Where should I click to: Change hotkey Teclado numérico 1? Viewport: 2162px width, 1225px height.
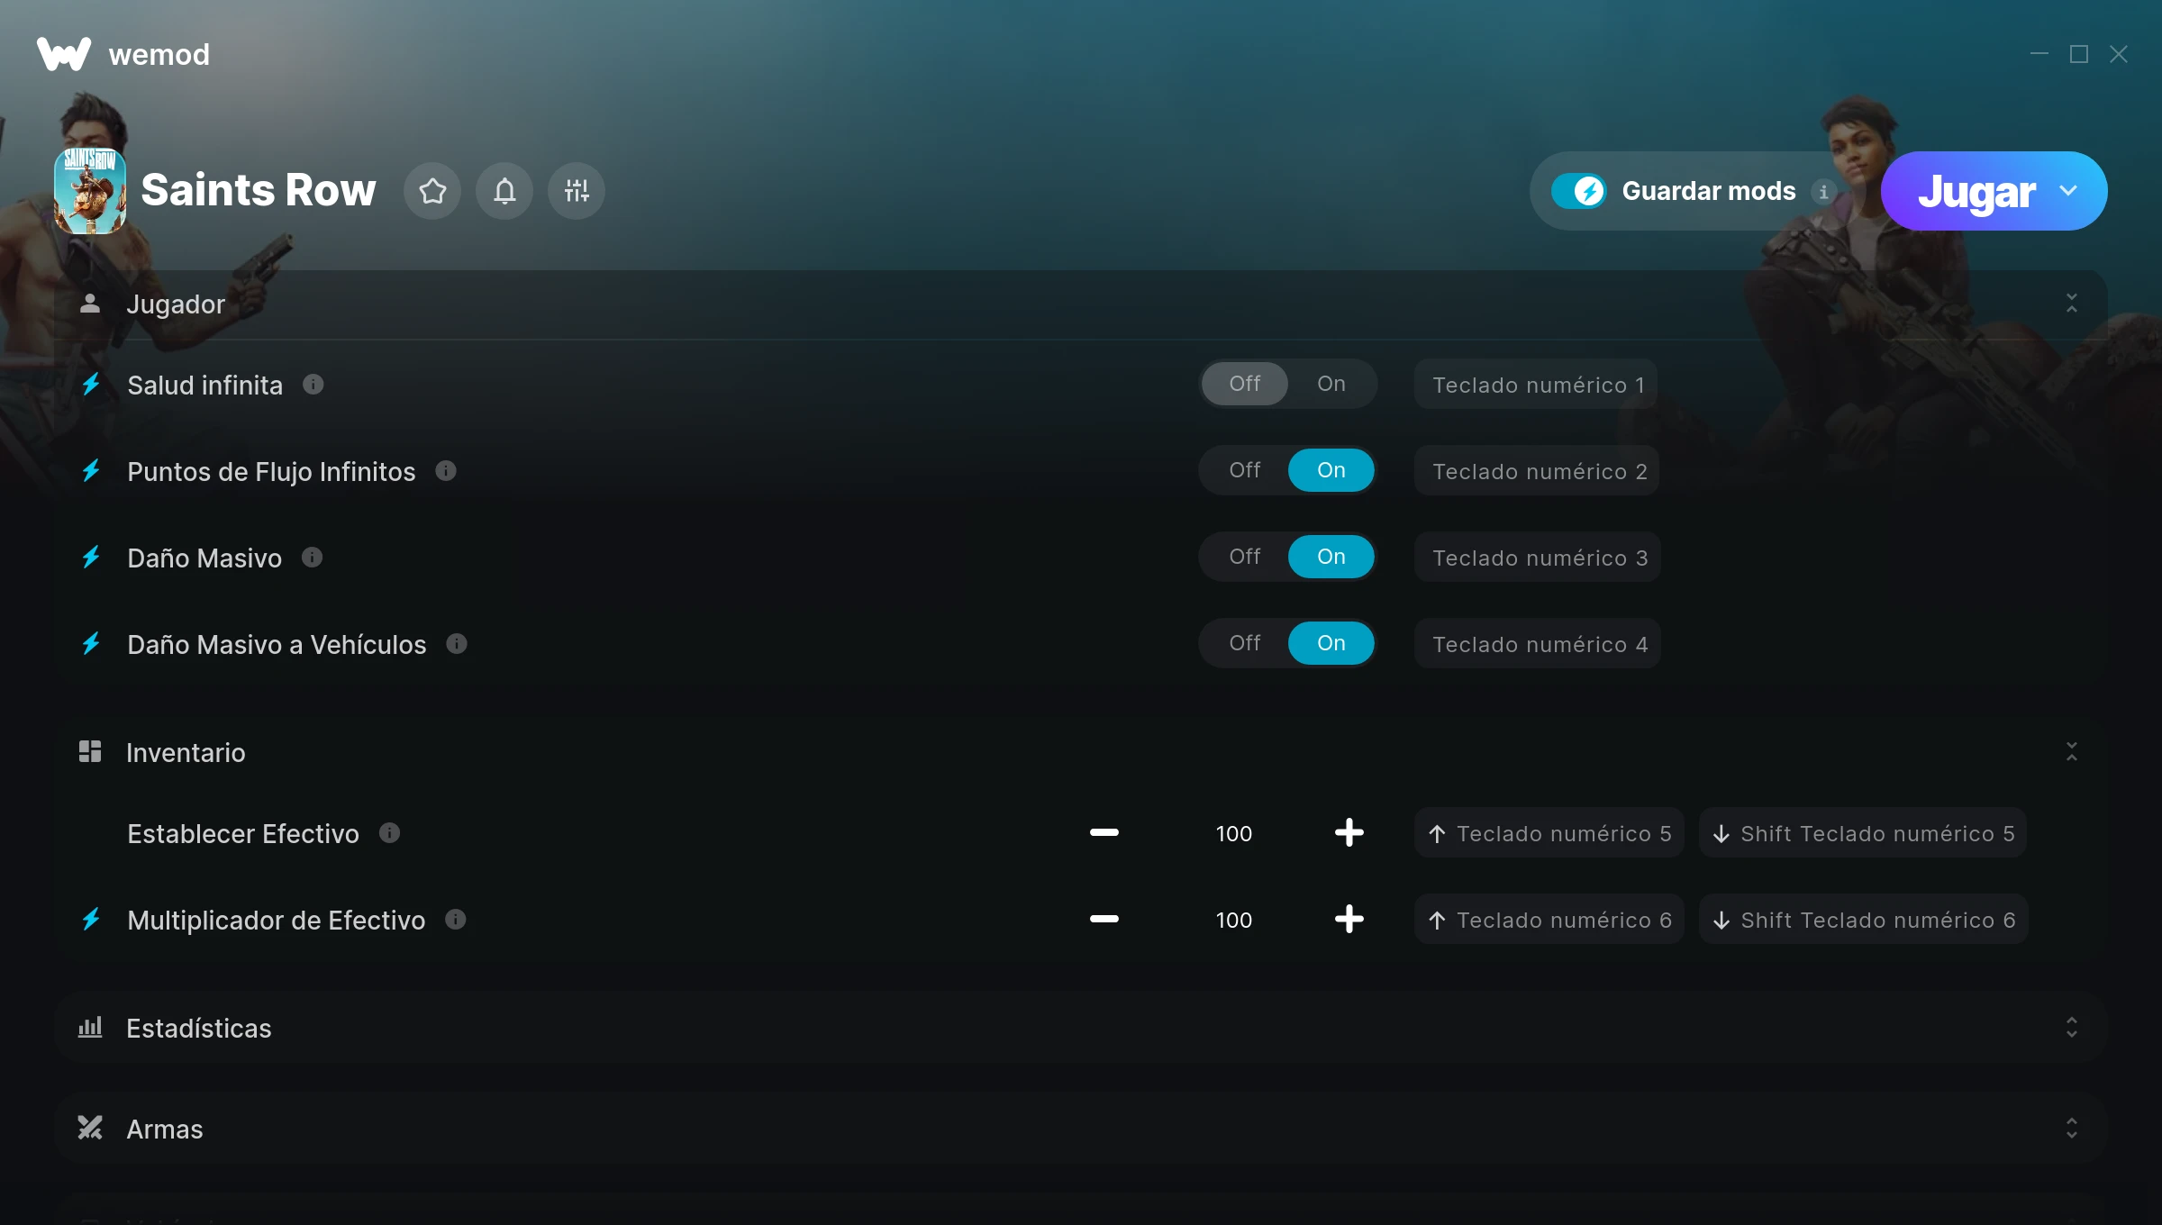pos(1537,385)
